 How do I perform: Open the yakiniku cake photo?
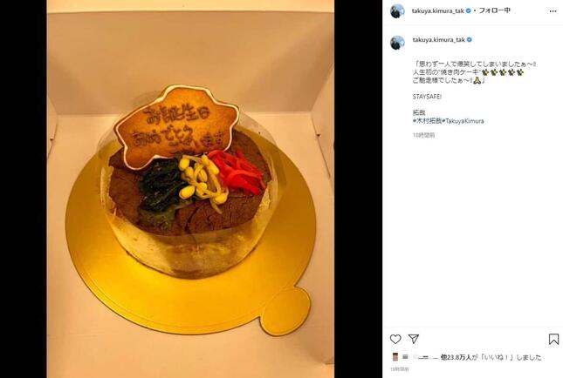tap(190, 189)
